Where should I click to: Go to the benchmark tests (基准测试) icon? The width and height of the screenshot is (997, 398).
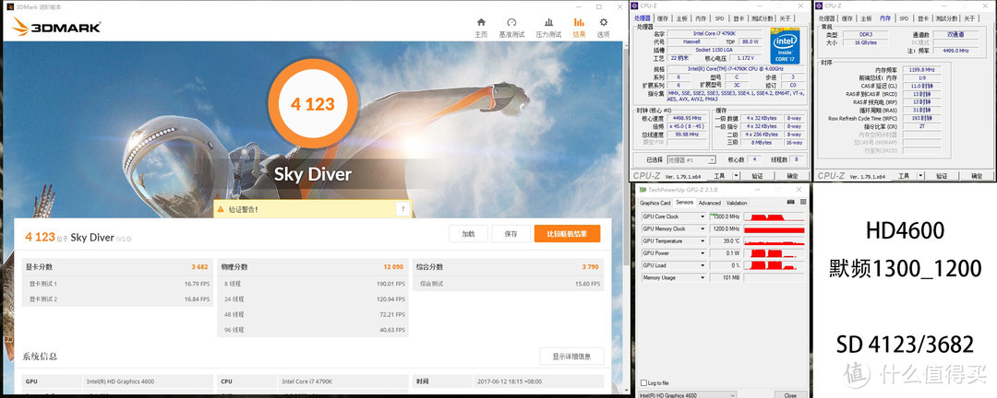coord(511,26)
